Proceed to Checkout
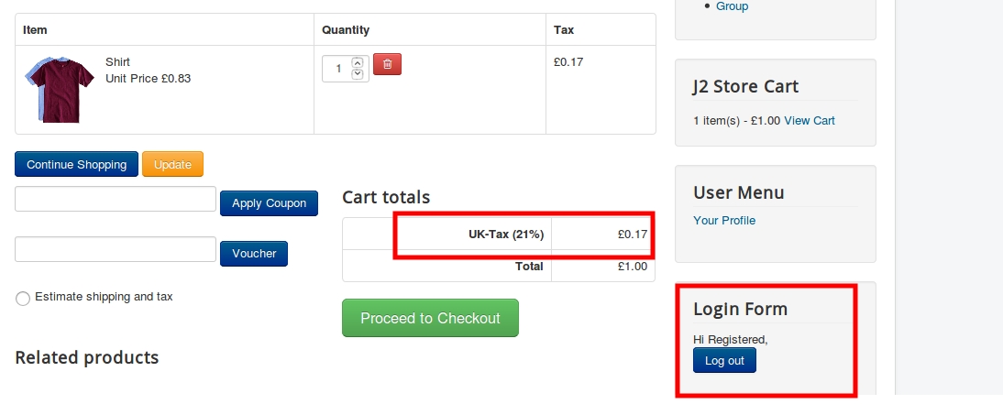Image resolution: width=1003 pixels, height=404 pixels. tap(430, 319)
